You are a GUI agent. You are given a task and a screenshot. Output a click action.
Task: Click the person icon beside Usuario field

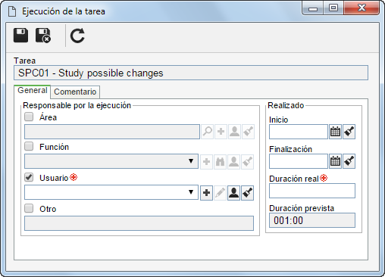(233, 193)
